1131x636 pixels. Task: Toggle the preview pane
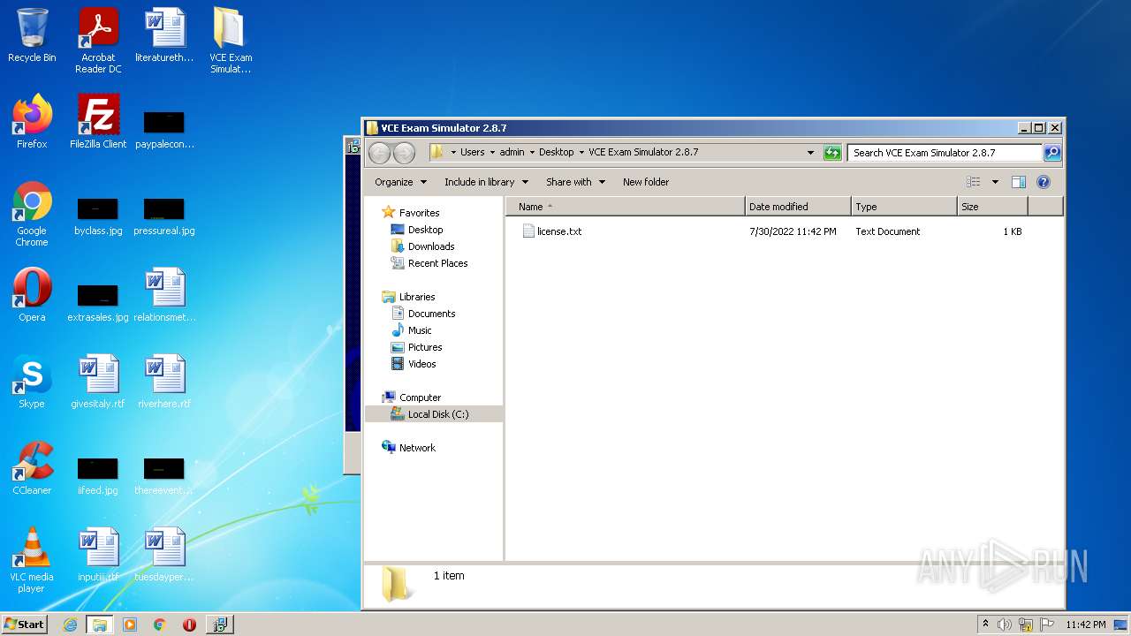coord(1018,182)
